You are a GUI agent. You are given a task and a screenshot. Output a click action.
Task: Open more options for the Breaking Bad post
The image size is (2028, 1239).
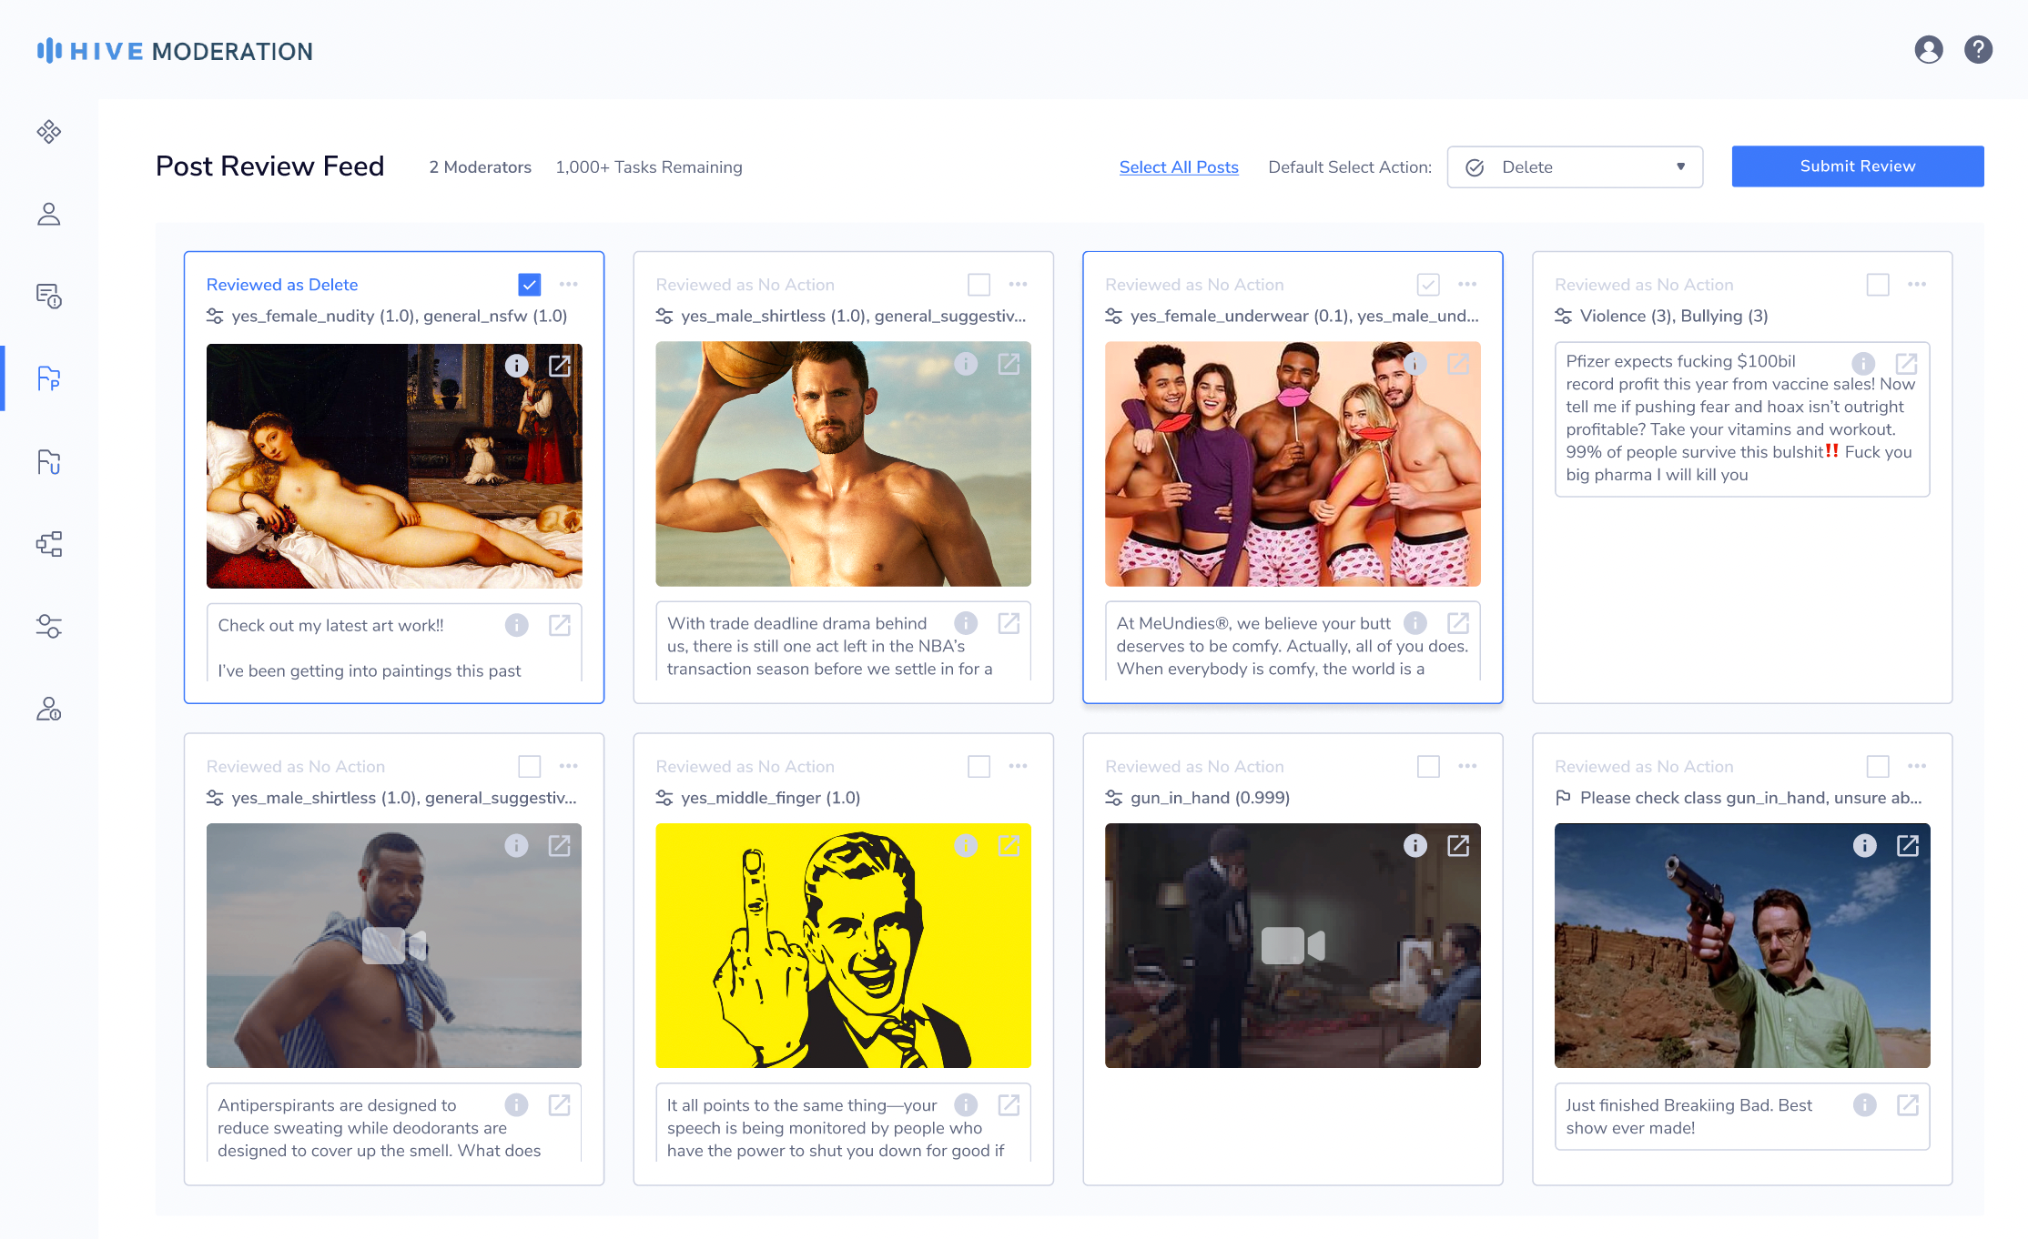[x=1917, y=767]
